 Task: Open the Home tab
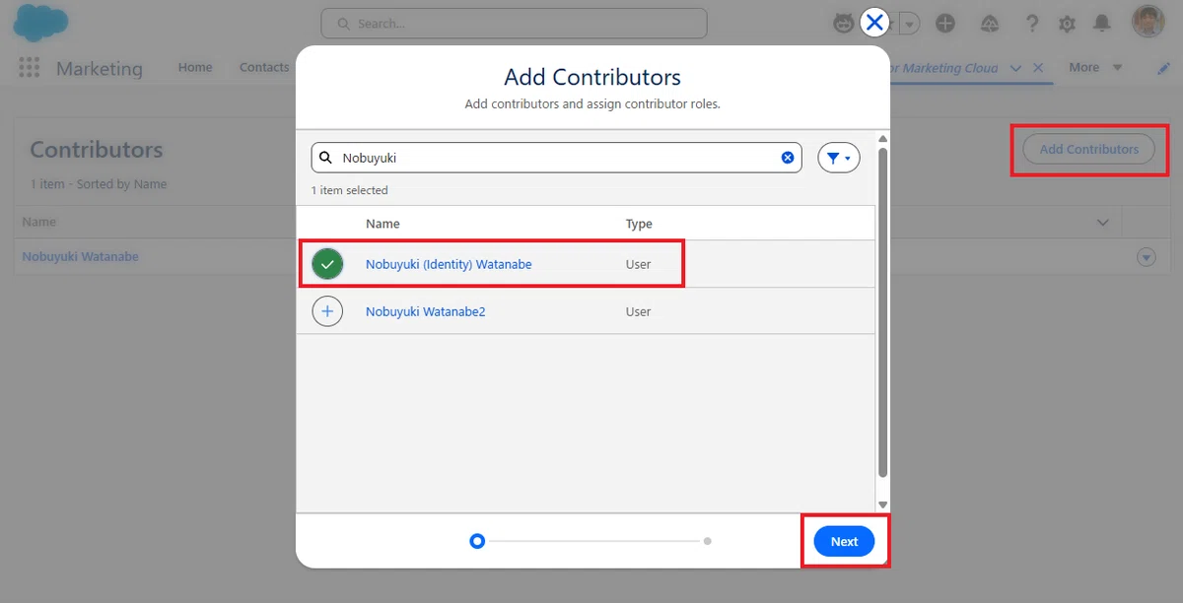tap(195, 67)
